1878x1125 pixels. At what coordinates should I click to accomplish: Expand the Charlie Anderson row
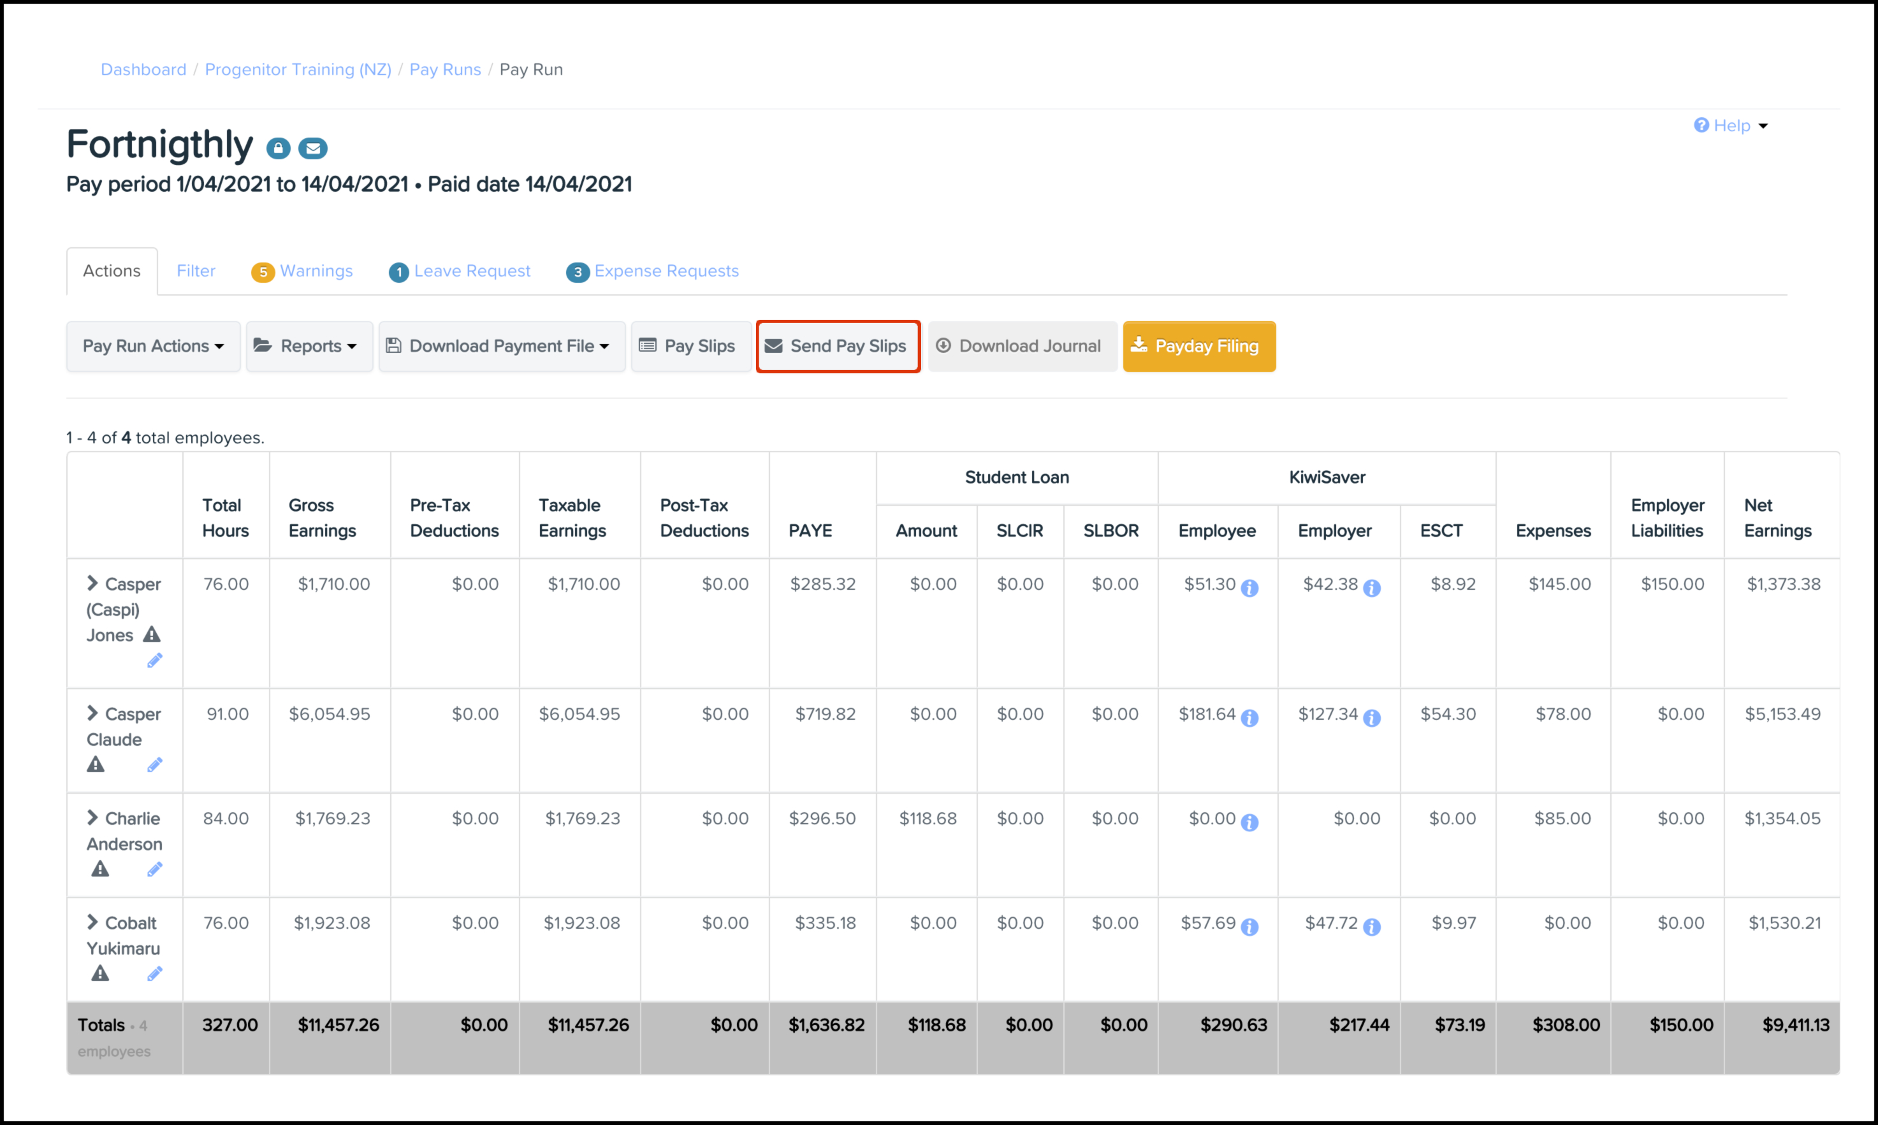(92, 817)
